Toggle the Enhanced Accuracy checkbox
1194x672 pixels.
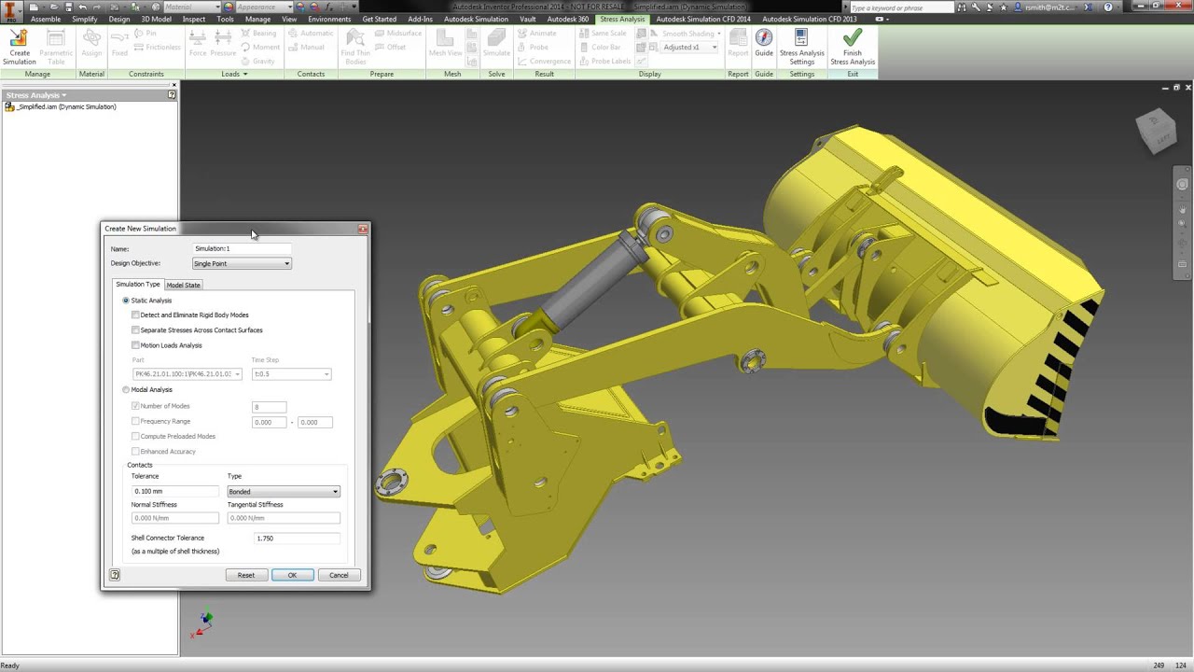[135, 452]
